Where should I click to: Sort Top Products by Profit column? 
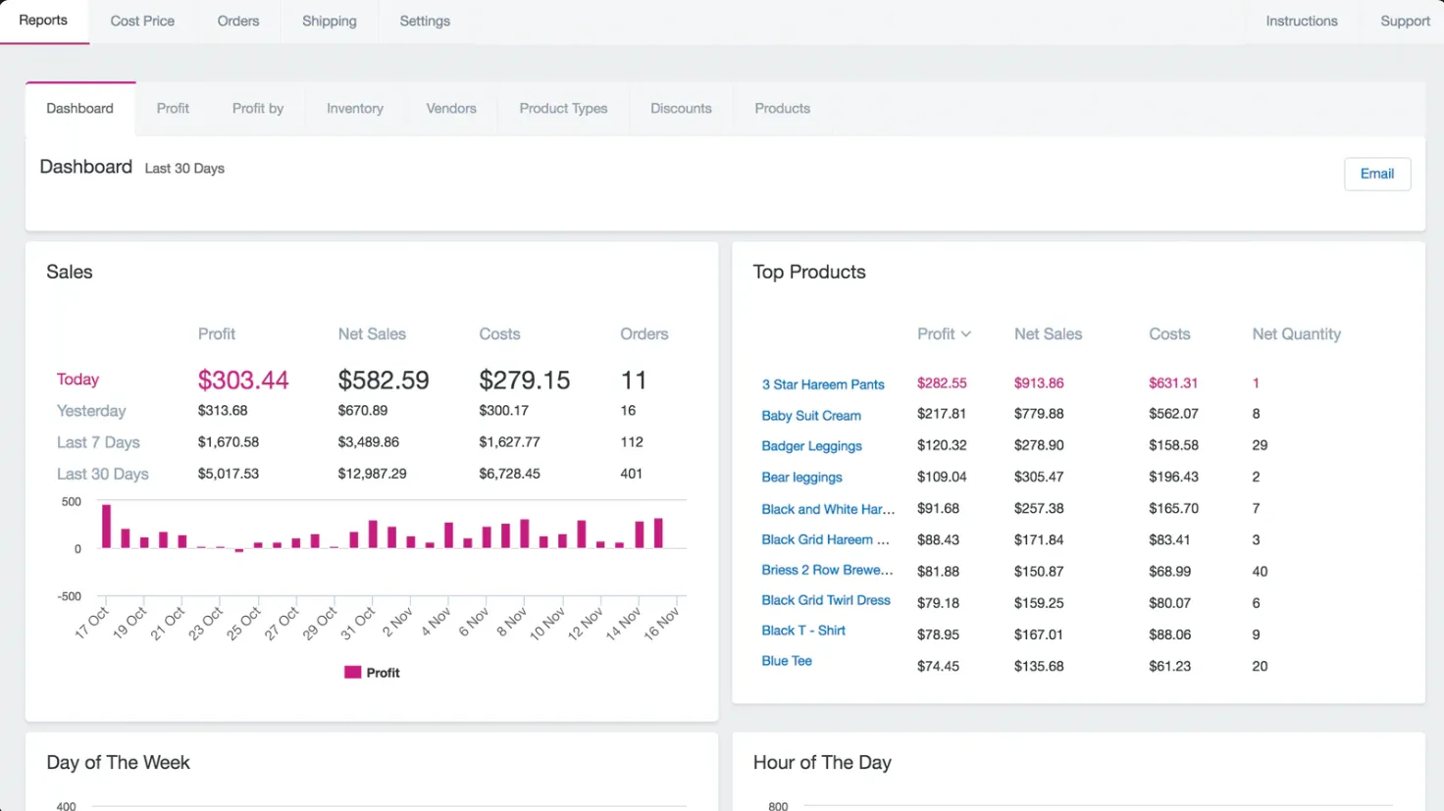point(944,334)
